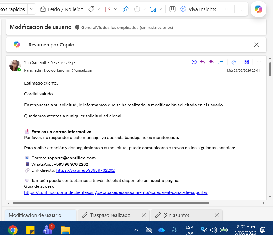Switch ESP LAA keyboard language
The image size is (273, 235).
click(189, 230)
